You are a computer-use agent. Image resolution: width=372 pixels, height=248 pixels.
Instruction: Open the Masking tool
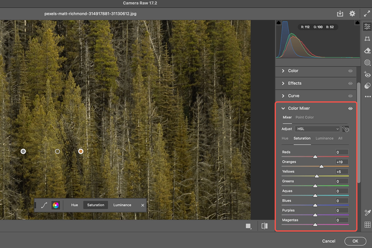367,63
